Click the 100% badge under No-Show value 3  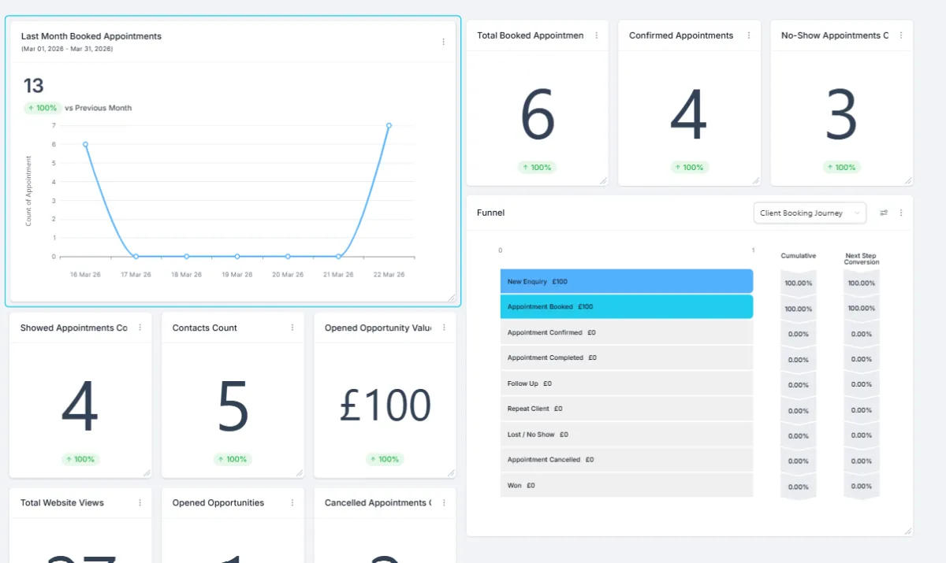(842, 167)
